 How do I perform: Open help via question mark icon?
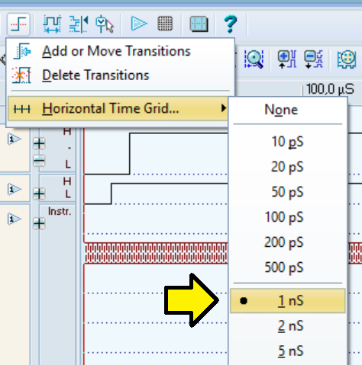coord(231,24)
